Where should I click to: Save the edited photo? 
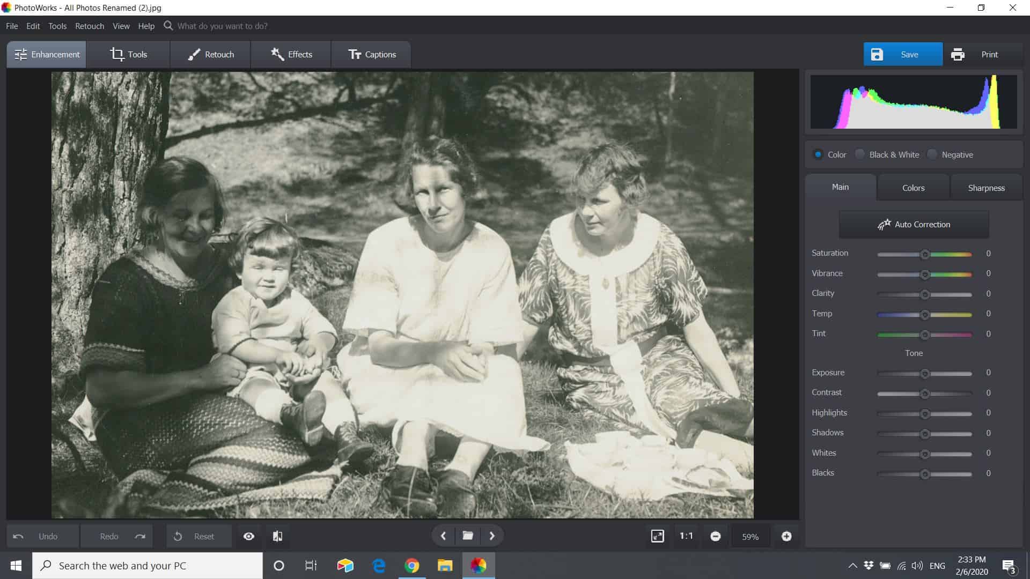point(903,54)
